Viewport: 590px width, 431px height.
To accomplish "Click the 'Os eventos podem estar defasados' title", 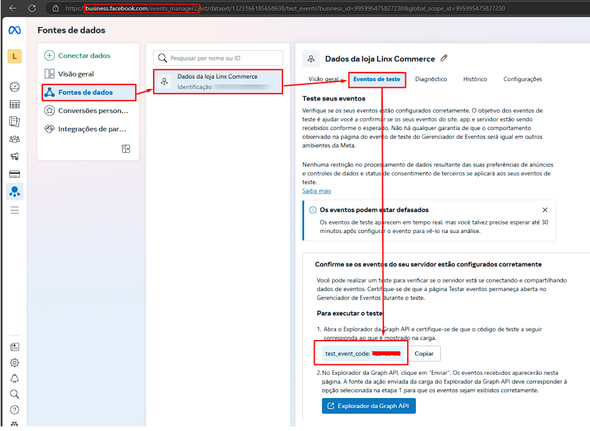I will 374,210.
